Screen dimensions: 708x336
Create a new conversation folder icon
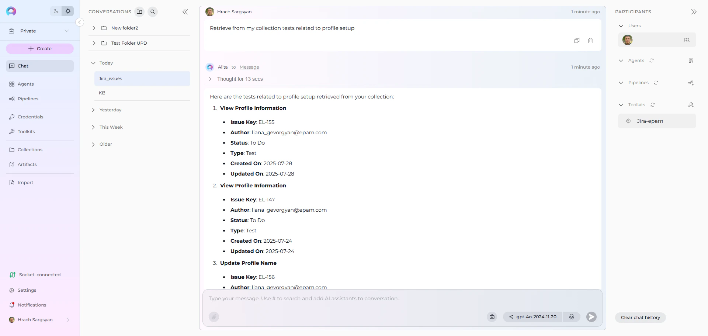139,11
